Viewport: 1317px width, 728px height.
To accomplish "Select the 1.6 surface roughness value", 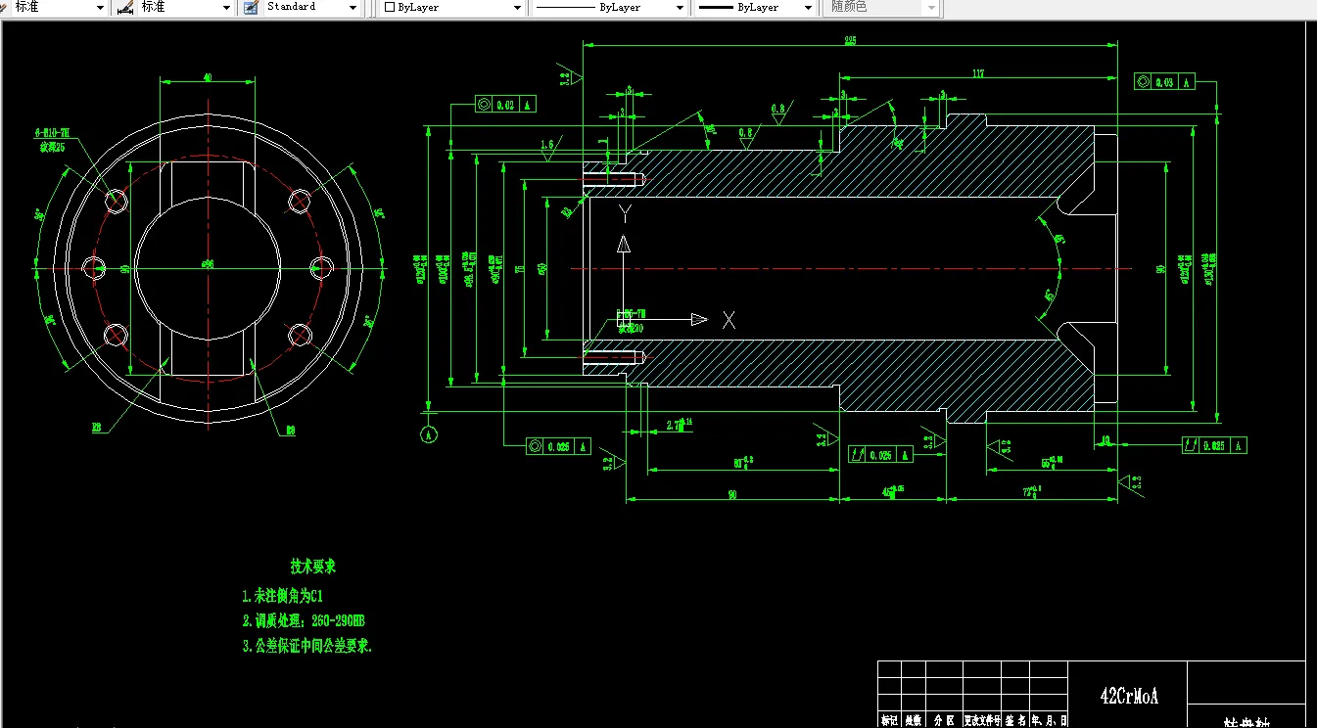I will pyautogui.click(x=547, y=145).
